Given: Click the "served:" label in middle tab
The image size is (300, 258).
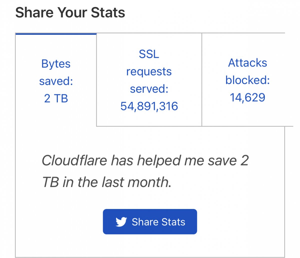Looking at the screenshot, I should tap(149, 89).
